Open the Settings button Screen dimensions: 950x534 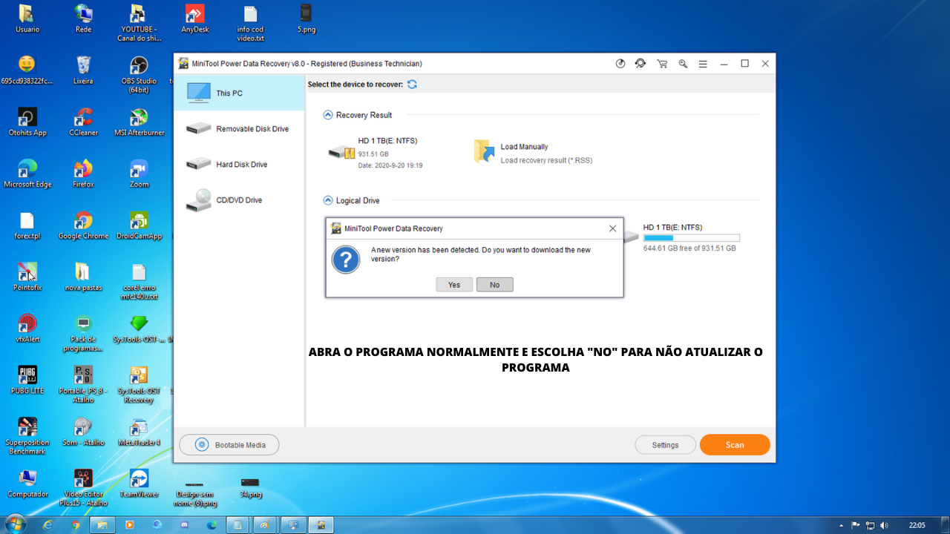tap(665, 445)
